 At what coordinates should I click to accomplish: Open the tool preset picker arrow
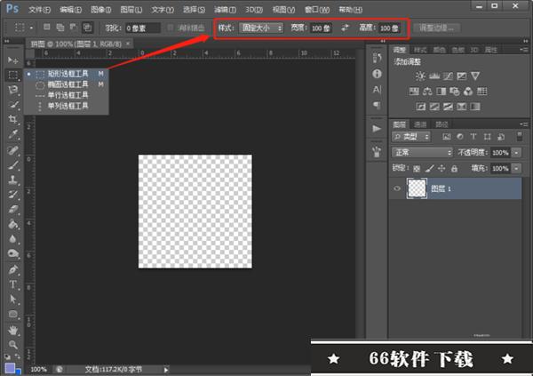[x=31, y=28]
